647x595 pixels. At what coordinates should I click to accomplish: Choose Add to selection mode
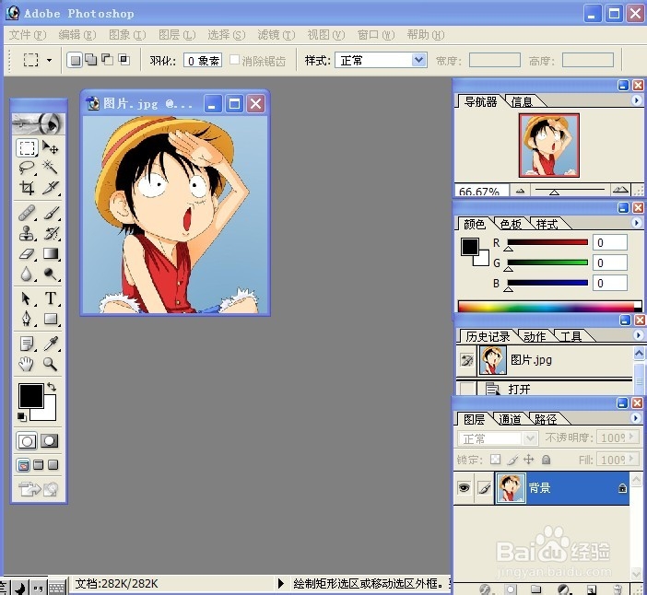[x=90, y=60]
